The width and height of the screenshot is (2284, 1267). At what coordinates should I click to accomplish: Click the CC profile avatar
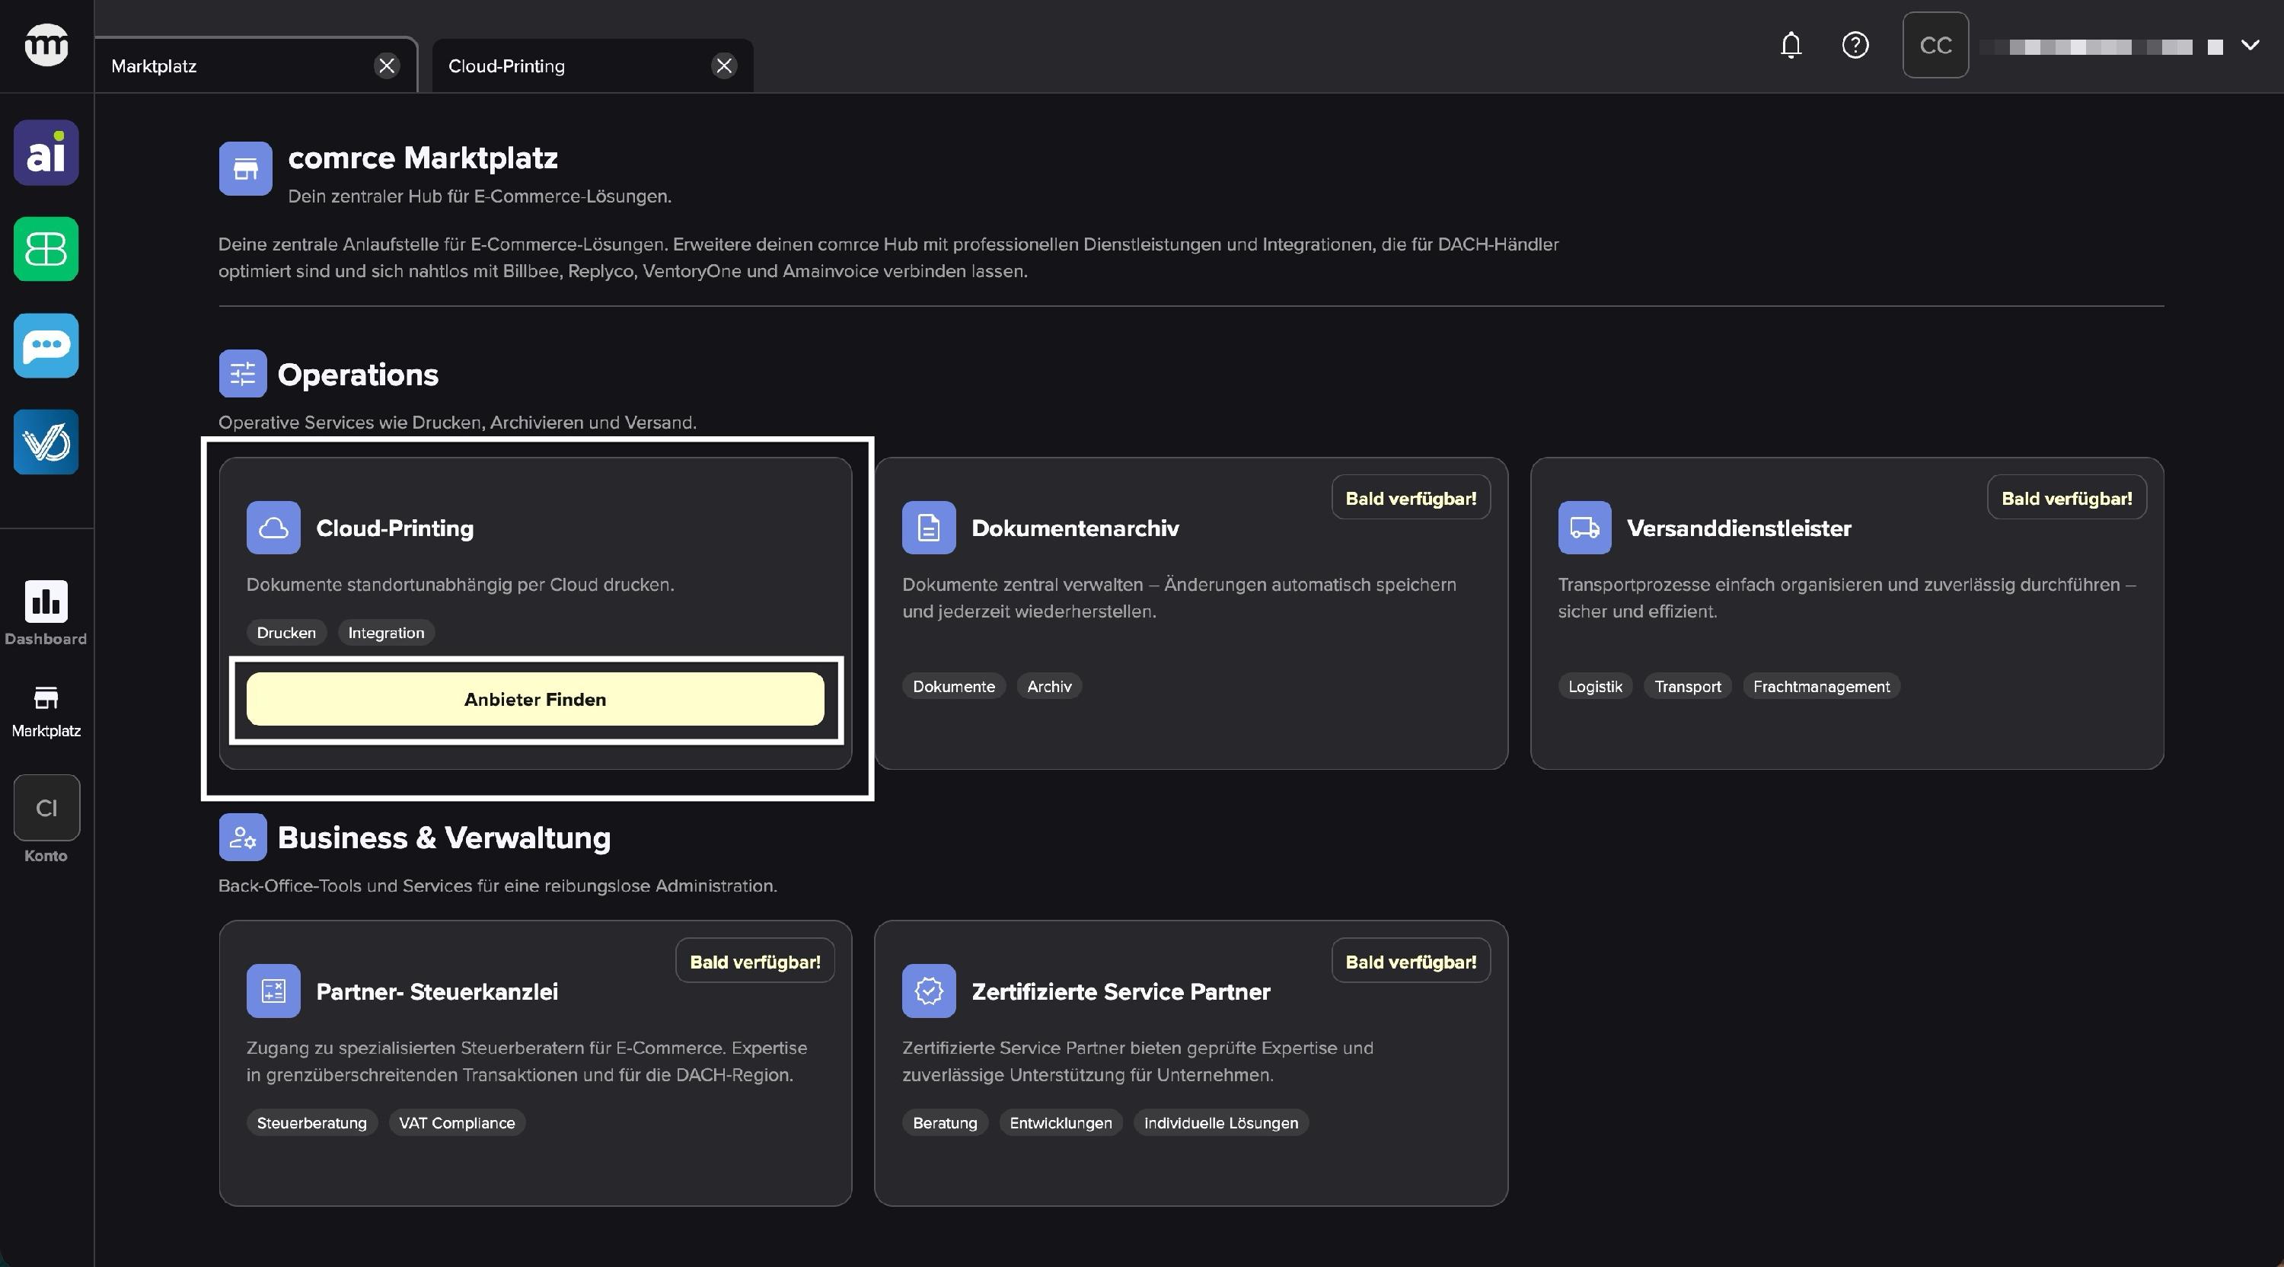1935,45
